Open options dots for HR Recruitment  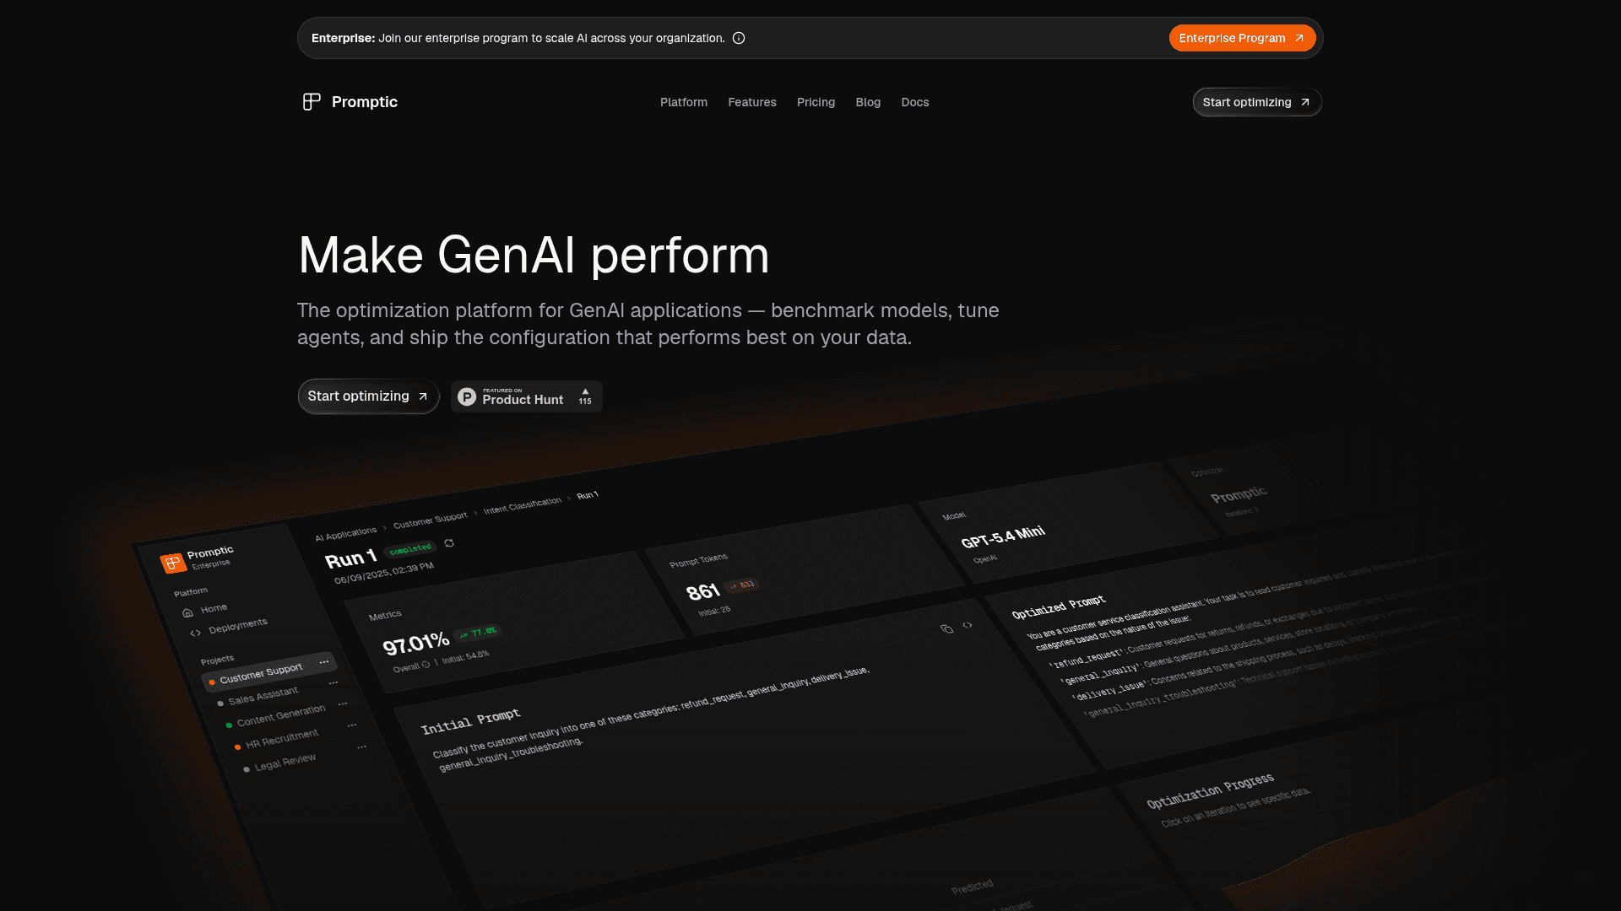click(x=352, y=725)
